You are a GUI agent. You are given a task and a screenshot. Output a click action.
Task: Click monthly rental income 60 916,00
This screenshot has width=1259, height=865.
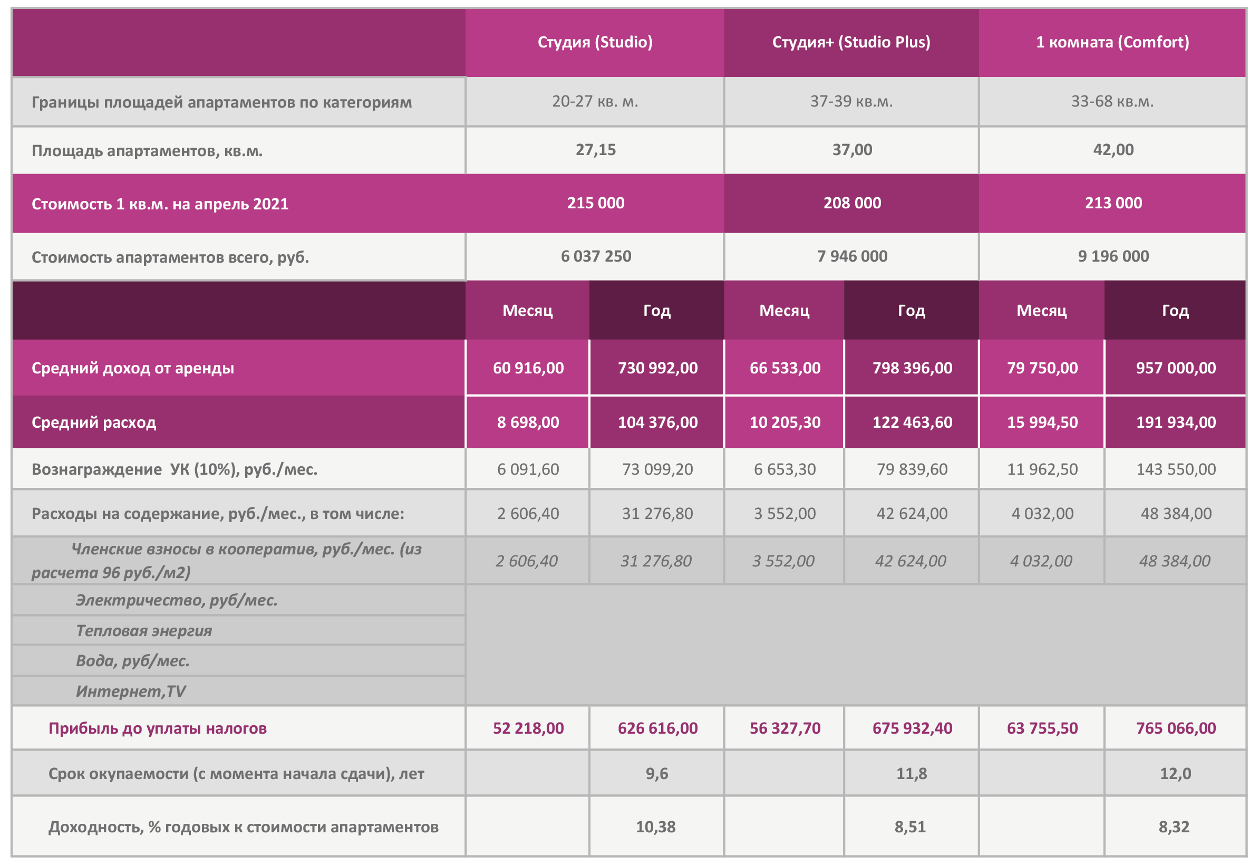528,368
